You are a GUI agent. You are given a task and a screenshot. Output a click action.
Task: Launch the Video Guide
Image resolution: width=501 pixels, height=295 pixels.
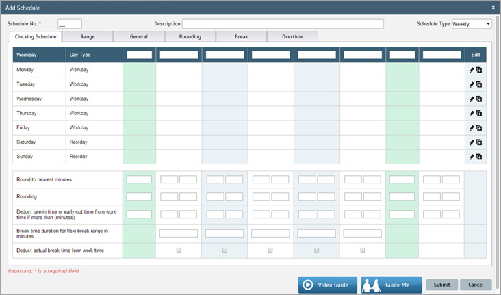click(328, 285)
